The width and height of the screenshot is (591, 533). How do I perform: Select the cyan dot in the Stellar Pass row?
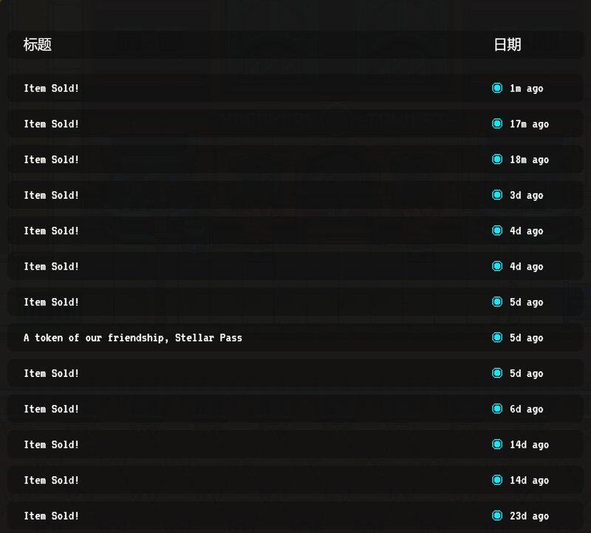[x=497, y=337]
